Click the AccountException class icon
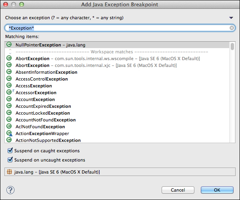This screenshot has height=200, width=240. click(x=9, y=99)
